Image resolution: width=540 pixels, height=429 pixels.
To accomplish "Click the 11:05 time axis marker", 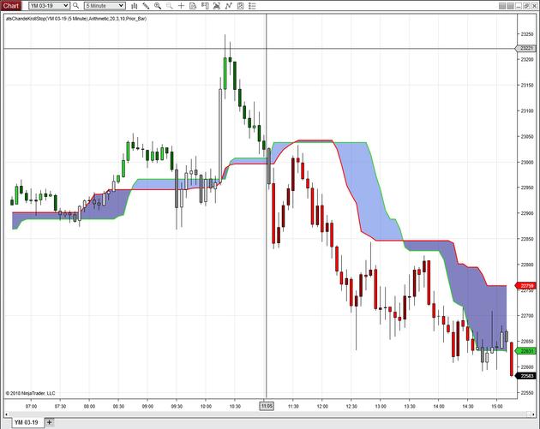I will coord(267,406).
